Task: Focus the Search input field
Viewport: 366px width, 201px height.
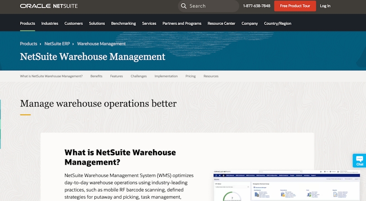Action: click(208, 6)
